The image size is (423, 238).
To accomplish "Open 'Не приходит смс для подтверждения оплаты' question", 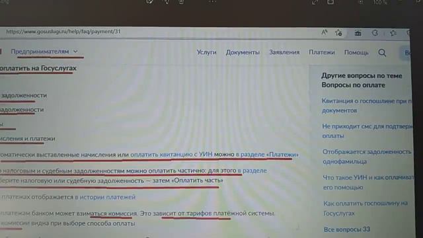I will (x=367, y=131).
